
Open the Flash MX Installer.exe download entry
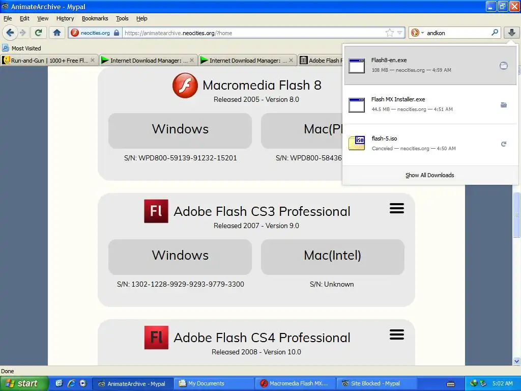click(x=430, y=104)
